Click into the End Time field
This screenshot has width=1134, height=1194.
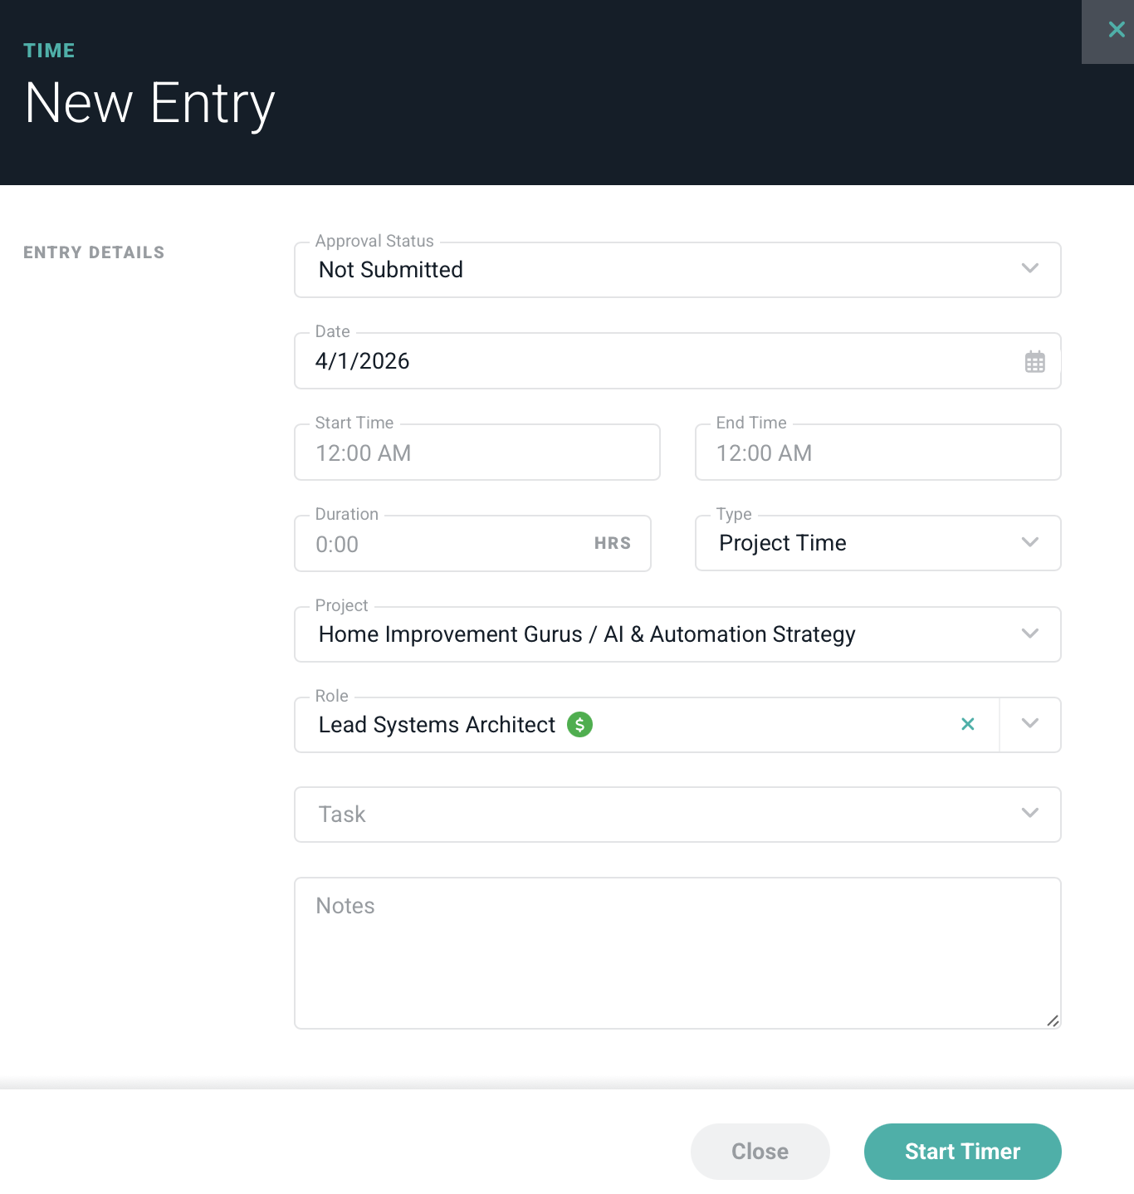pyautogui.click(x=877, y=453)
